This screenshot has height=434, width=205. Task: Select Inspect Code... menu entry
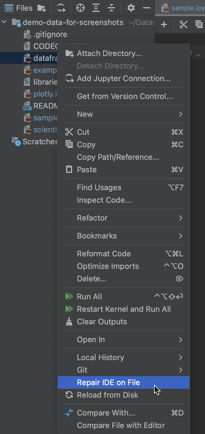[124, 200]
